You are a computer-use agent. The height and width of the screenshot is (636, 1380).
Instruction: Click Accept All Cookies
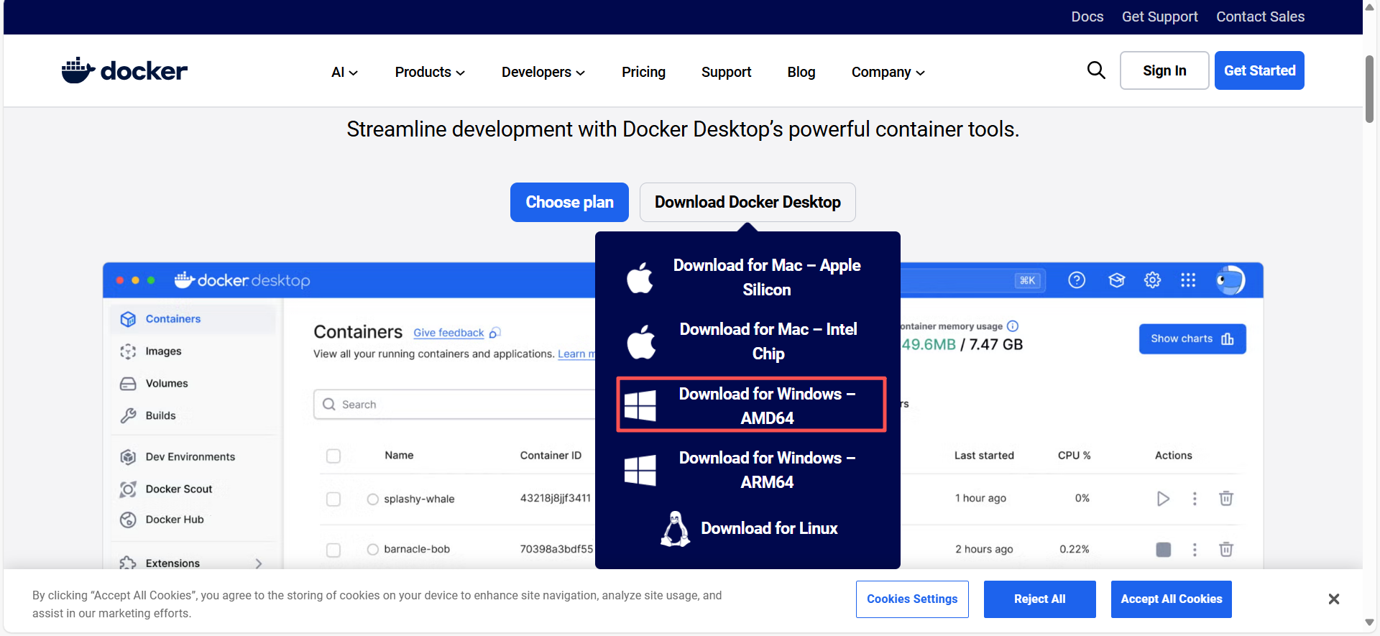(1172, 599)
